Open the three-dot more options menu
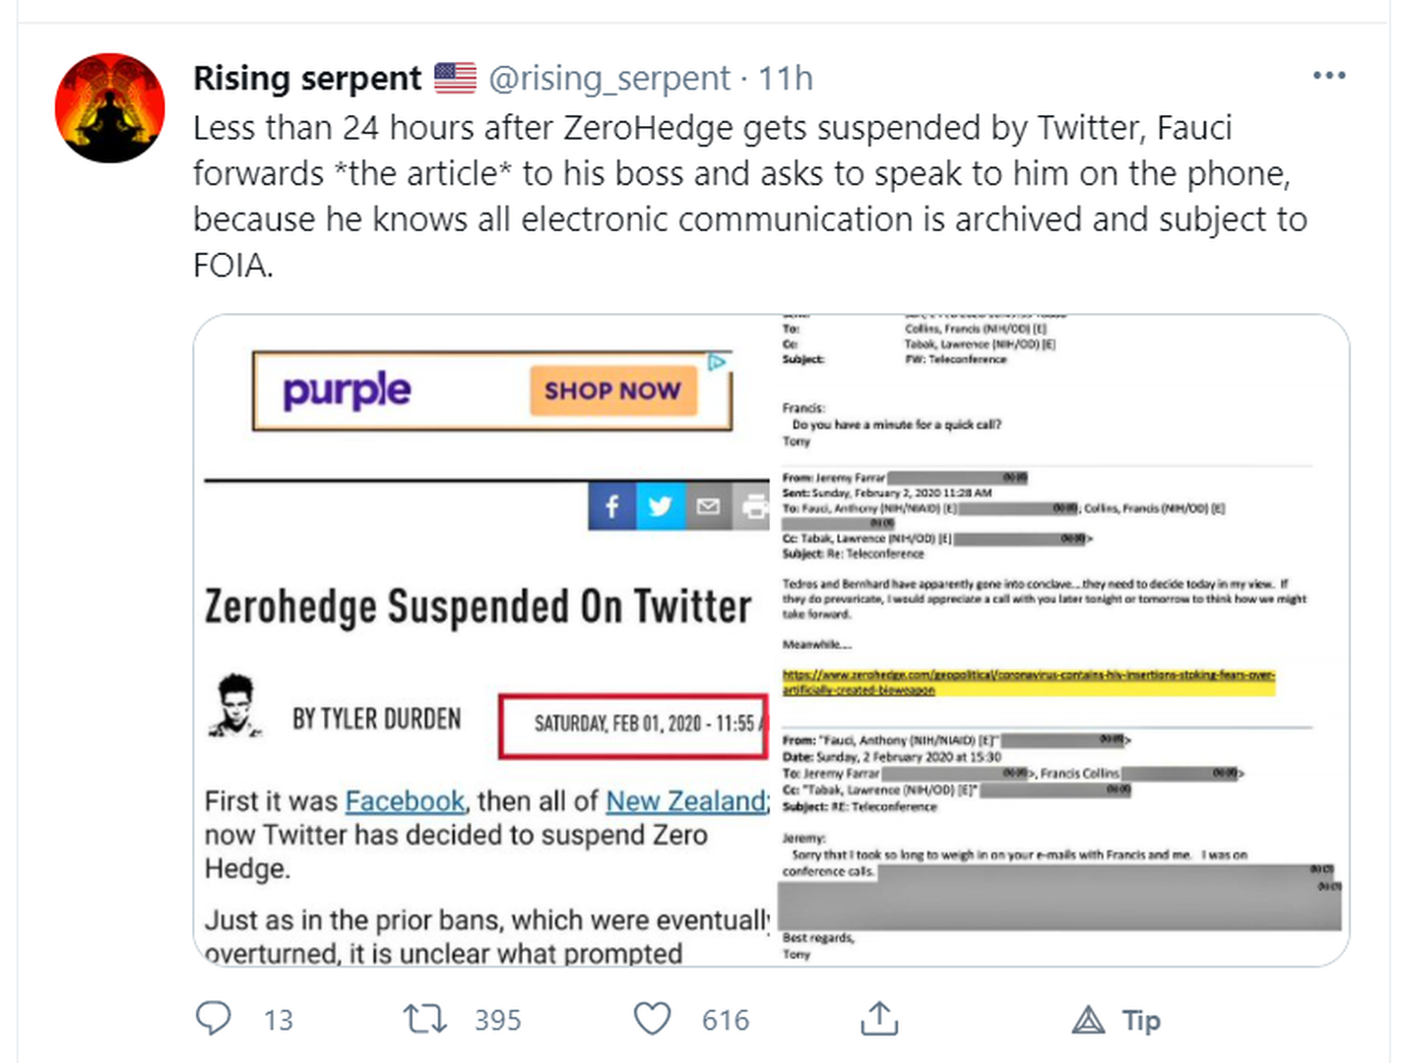Viewport: 1402px width, 1063px height. point(1328,76)
